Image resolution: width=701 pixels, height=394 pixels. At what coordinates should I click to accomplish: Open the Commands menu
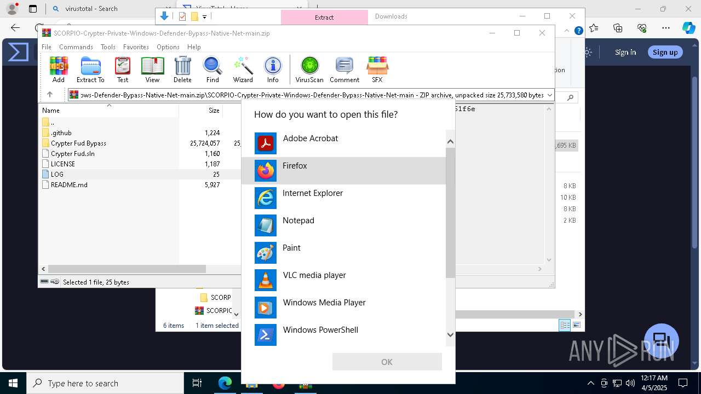tap(76, 47)
